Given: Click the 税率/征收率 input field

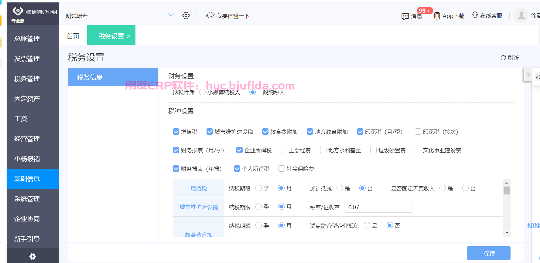Looking at the screenshot, I should tap(378, 207).
